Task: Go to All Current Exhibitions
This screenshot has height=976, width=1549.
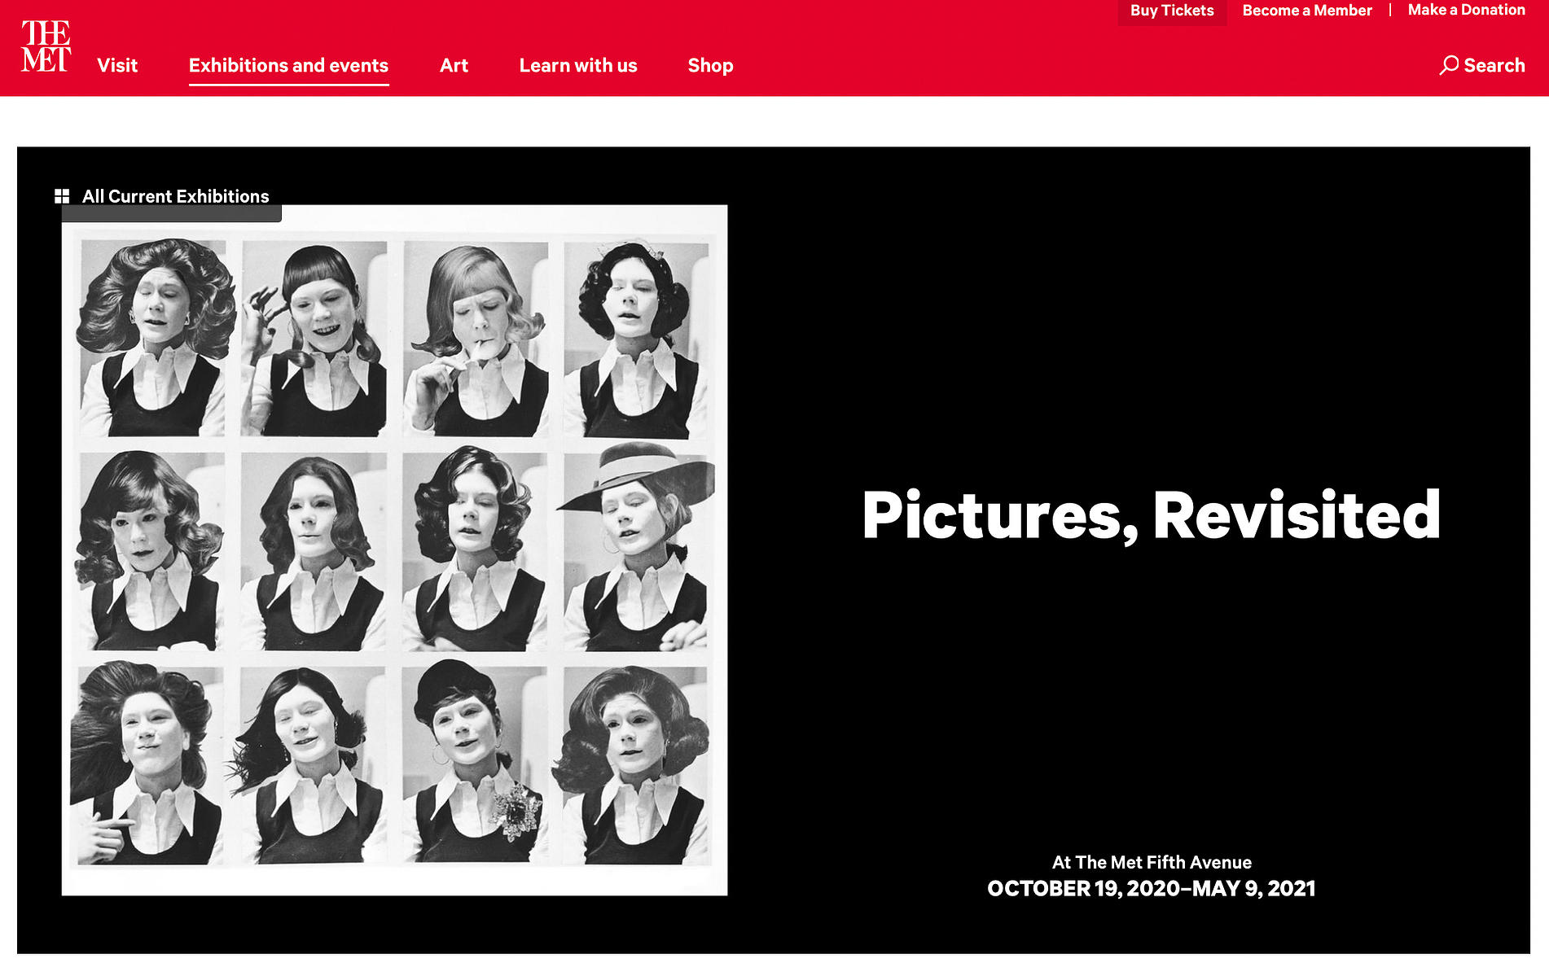Action: 175,196
